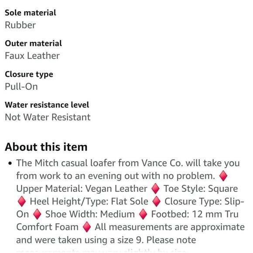
Task: Click the red diamond before 'Heel Height/Type'
Action: [x=22, y=202]
